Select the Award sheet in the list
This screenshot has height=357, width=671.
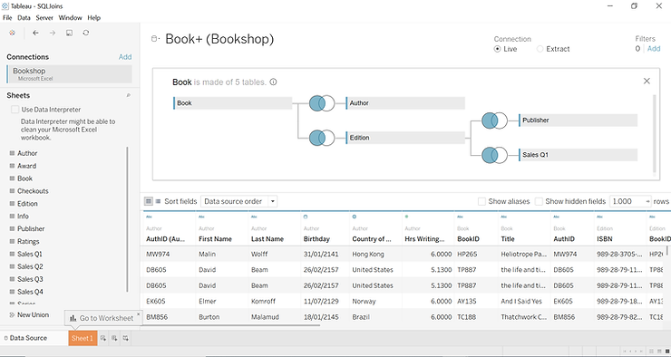point(26,166)
